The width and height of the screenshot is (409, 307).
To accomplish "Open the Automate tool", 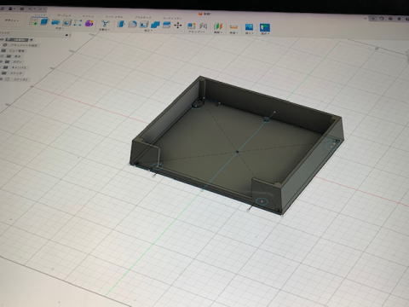I will point(105,23).
